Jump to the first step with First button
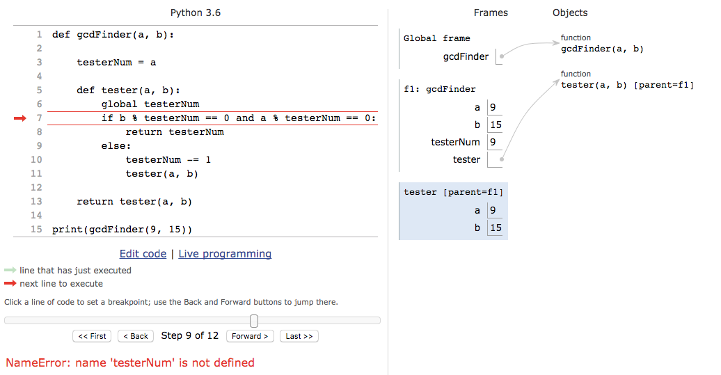This screenshot has height=375, width=721. coord(93,336)
